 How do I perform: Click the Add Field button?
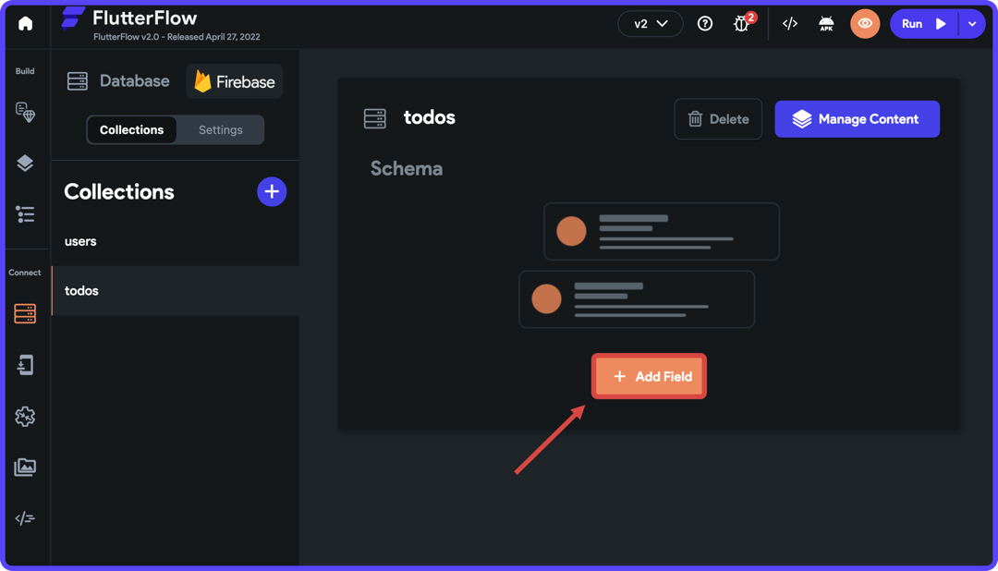tap(649, 376)
